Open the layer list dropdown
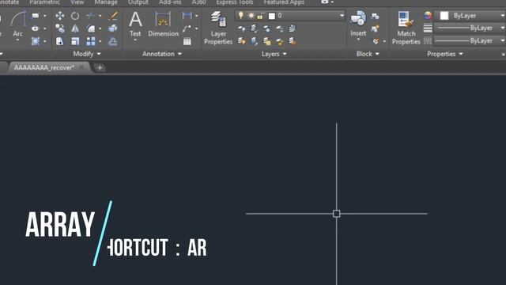This screenshot has width=506, height=285. click(342, 16)
